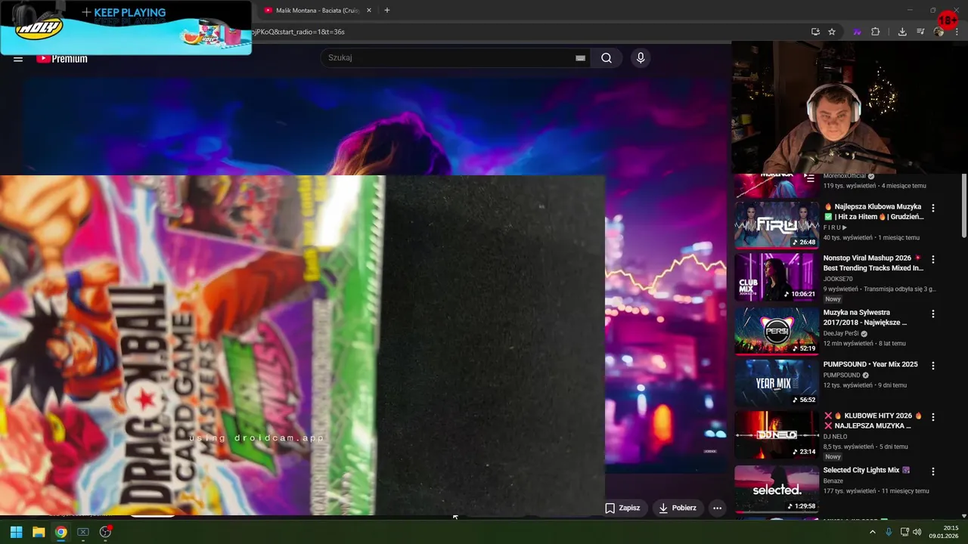Open the Windows Start button
This screenshot has height=544, width=968.
coord(16,532)
